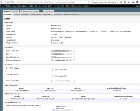
Task: Click the Kijelentkezés tab
Action: [x=48, y=11]
